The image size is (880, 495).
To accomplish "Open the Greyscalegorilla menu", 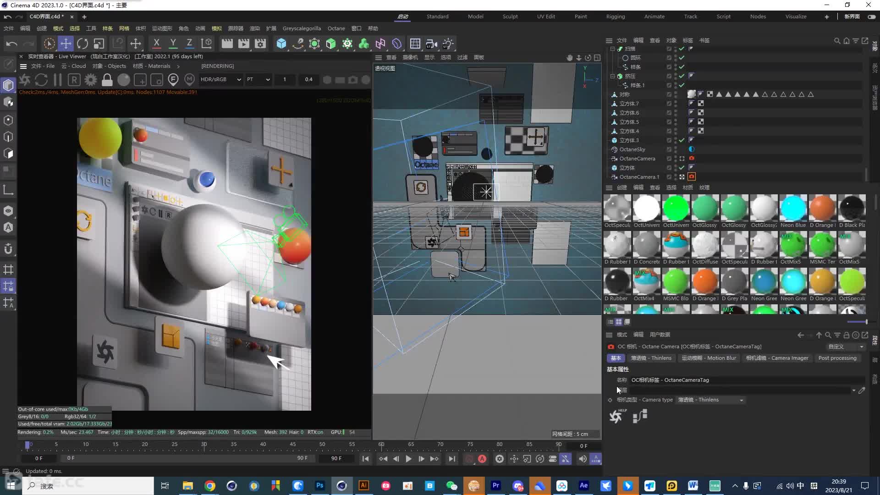I will [x=302, y=28].
